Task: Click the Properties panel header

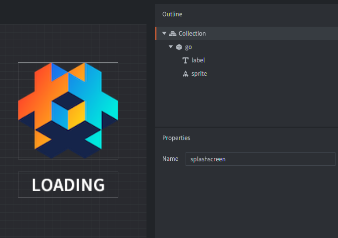Action: (176, 138)
